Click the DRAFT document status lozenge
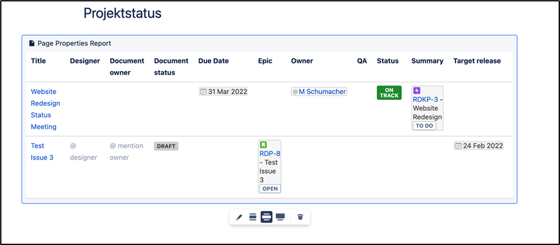The height and width of the screenshot is (245, 560). [x=166, y=146]
